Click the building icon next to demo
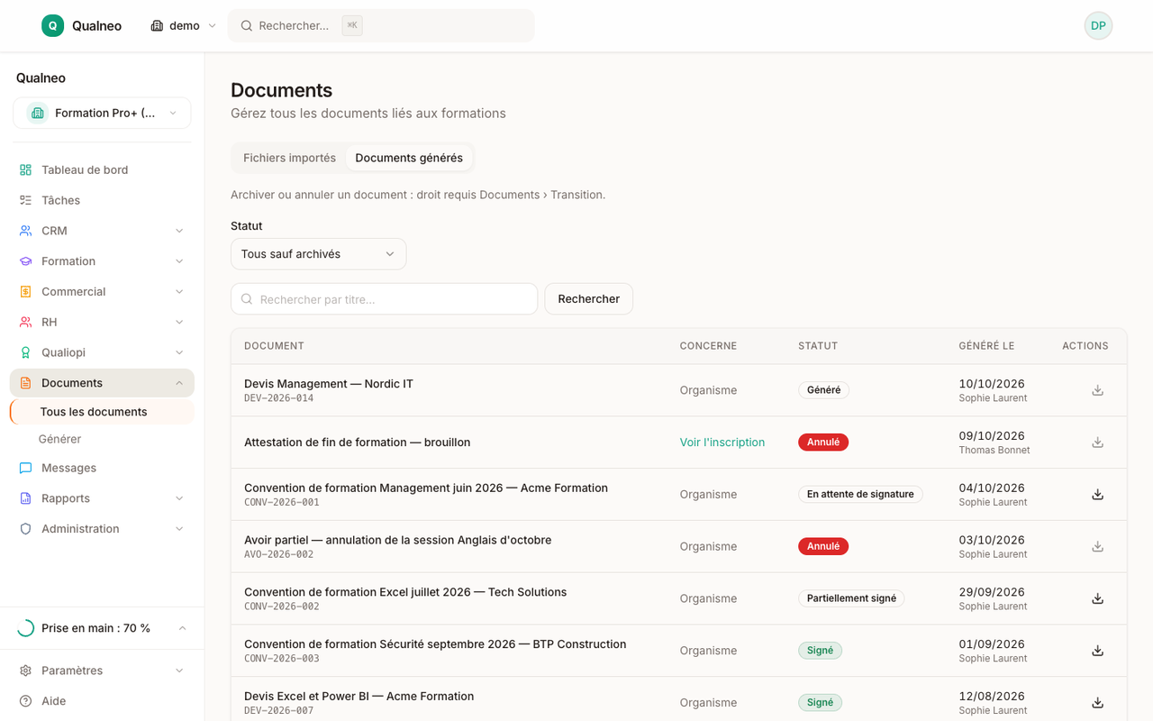This screenshot has width=1153, height=721. (x=157, y=25)
